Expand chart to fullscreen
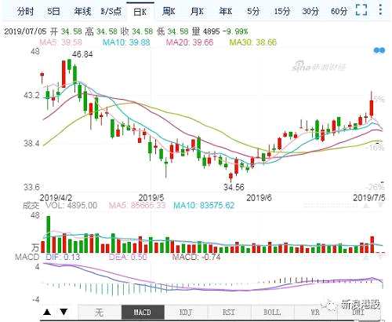The image size is (392, 322). [361, 10]
